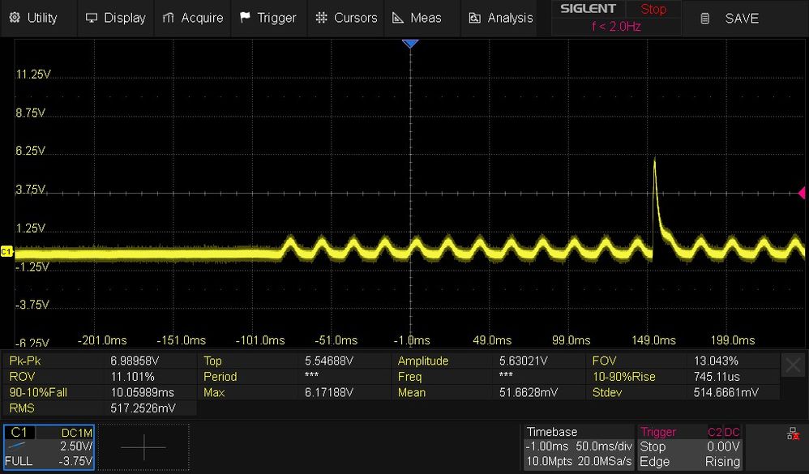Select the RMS measurement 517.2526mV

[101, 408]
